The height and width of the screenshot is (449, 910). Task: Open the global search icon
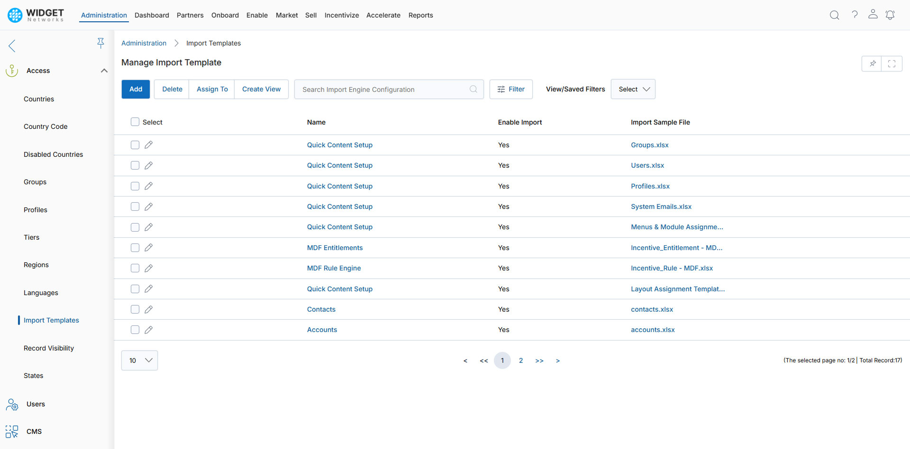834,15
